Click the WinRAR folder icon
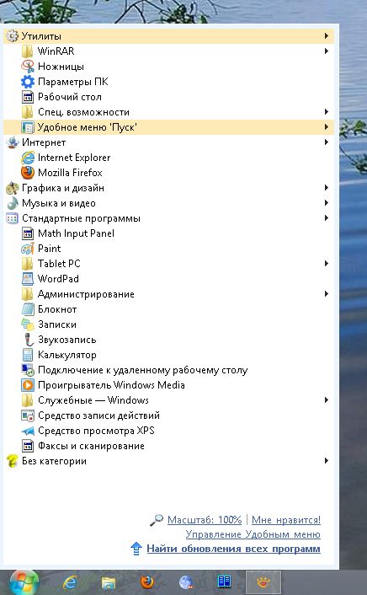 coord(27,51)
